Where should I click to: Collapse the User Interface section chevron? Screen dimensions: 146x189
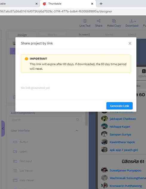[x=77, y=130]
